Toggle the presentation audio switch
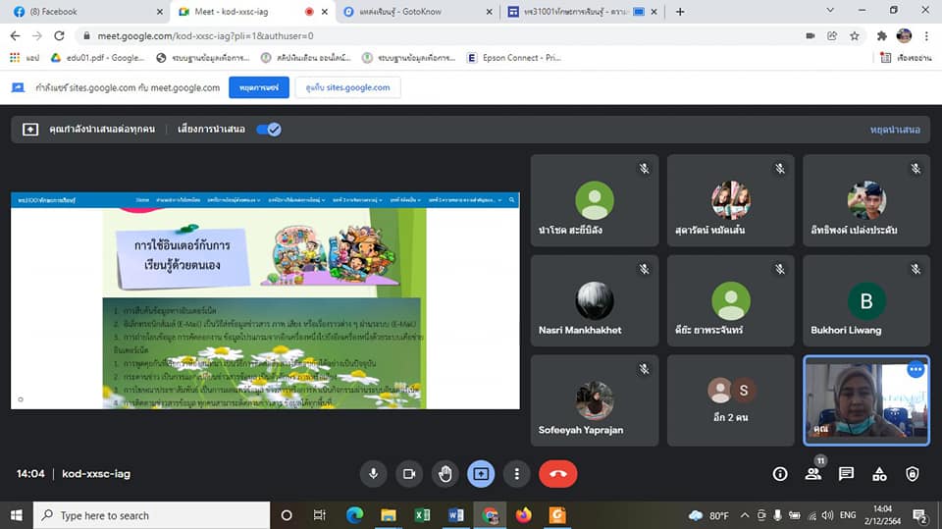This screenshot has width=942, height=529. [269, 130]
